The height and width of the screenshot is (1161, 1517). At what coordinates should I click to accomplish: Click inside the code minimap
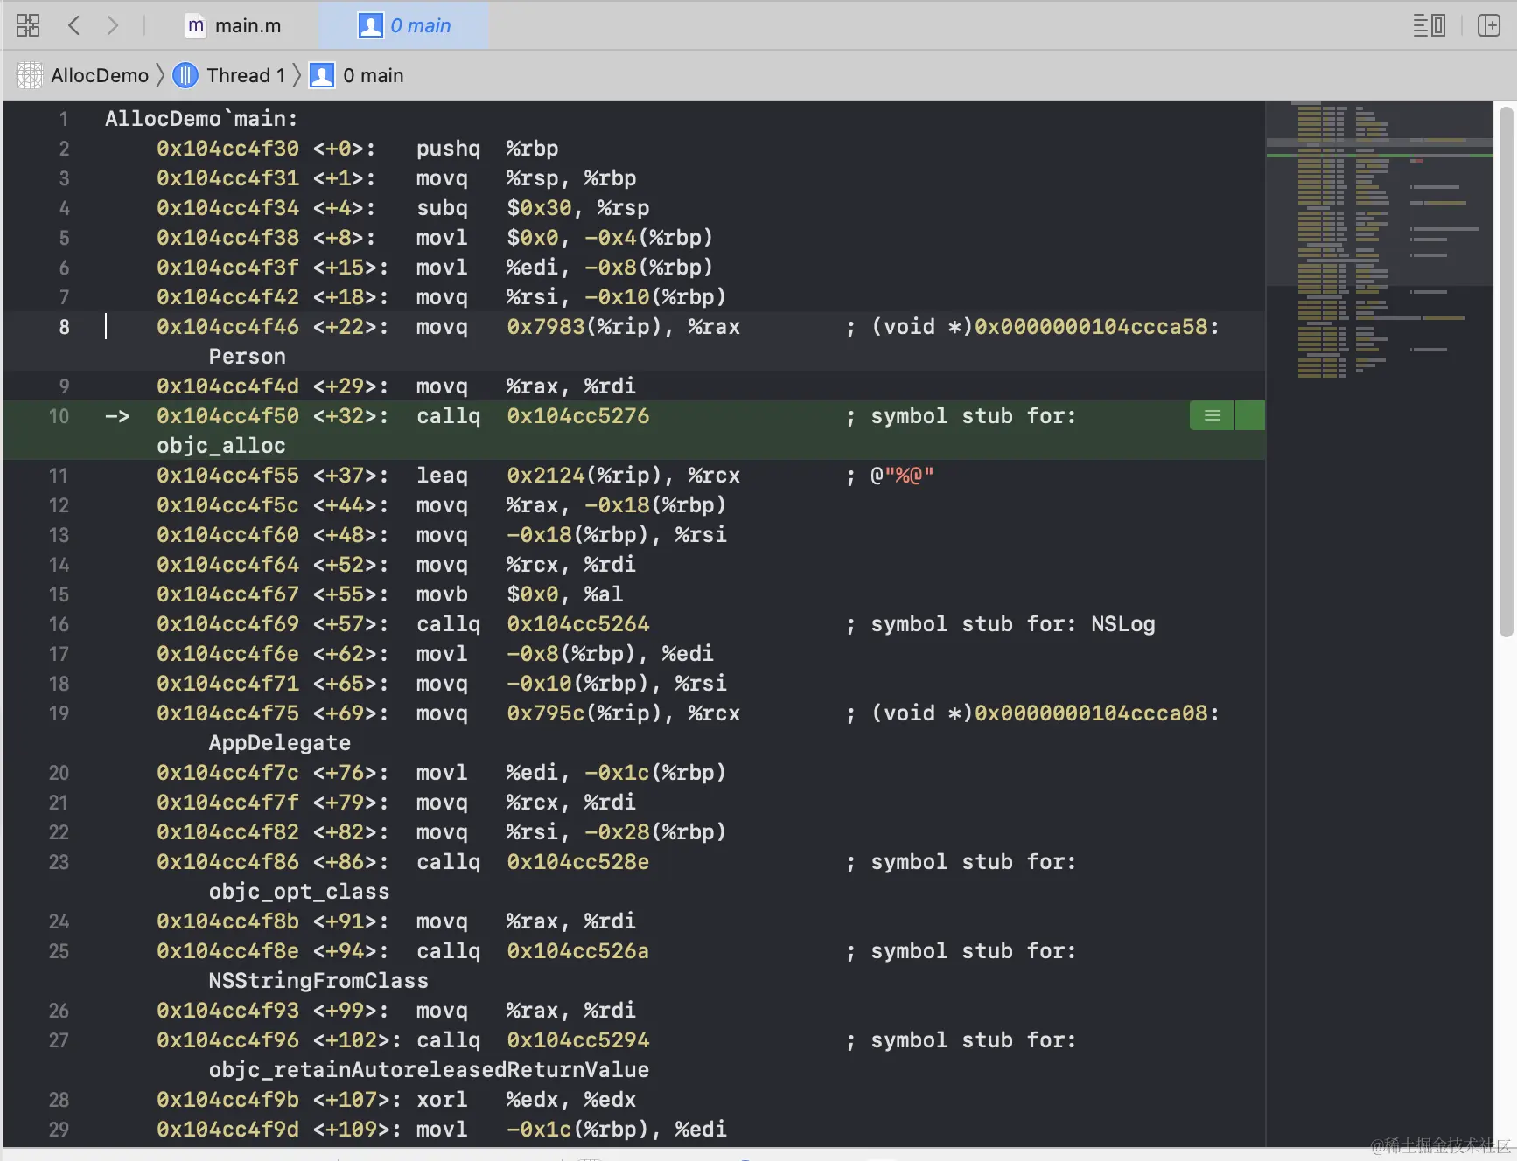coord(1379,240)
